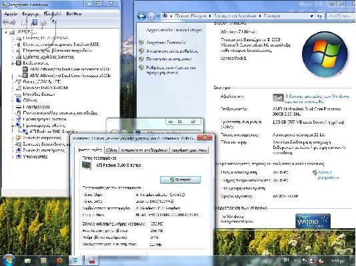Screen dimensions: 356x266
Task: Select second AMD Athlon Dual Core Processor entry
Action: coord(70,75)
